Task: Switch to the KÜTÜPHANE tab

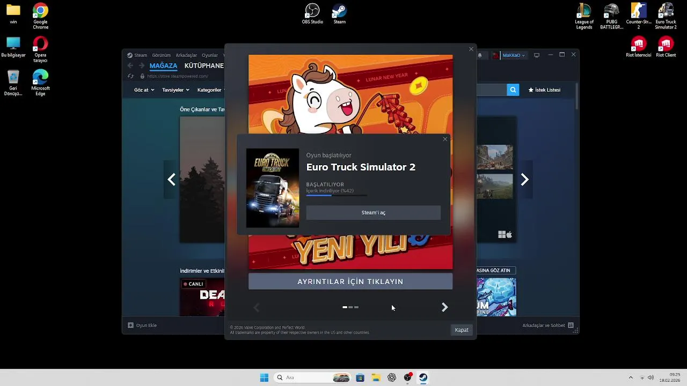Action: (204, 65)
